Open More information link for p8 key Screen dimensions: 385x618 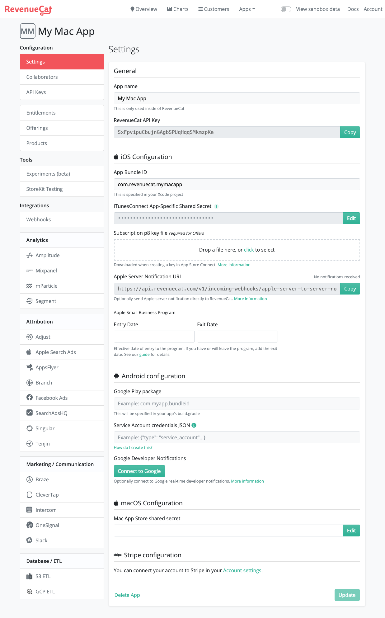(x=234, y=265)
